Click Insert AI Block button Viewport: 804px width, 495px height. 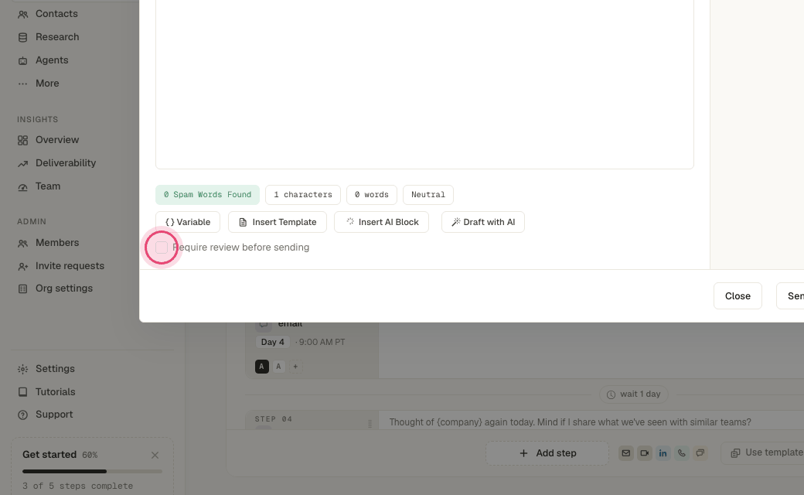tap(381, 222)
